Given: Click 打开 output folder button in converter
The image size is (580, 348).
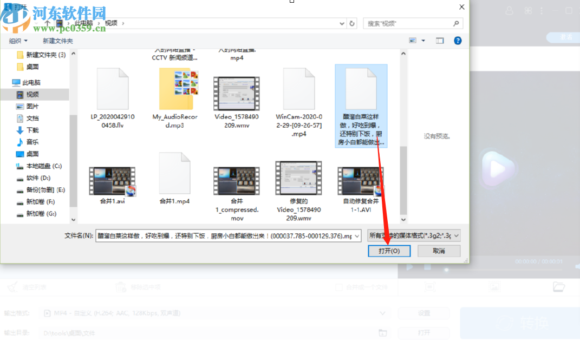Looking at the screenshot, I should (x=424, y=332).
